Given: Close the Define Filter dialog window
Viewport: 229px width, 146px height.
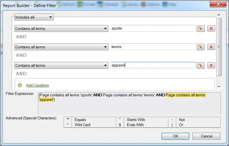Looking at the screenshot, I should pyautogui.click(x=218, y=4).
